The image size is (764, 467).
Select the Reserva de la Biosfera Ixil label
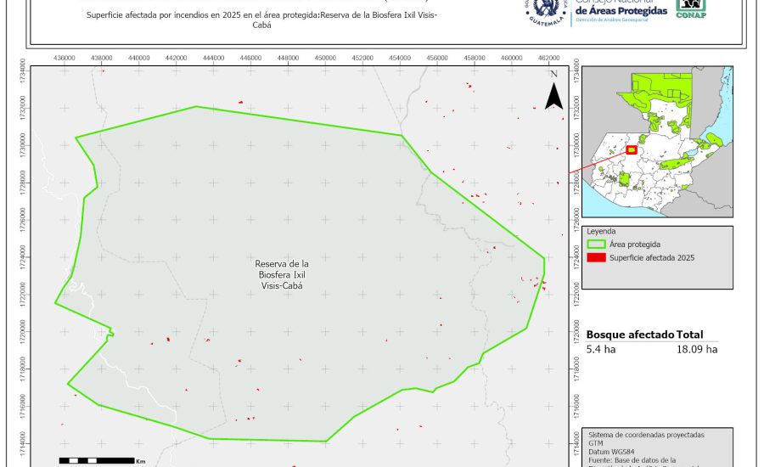(283, 275)
